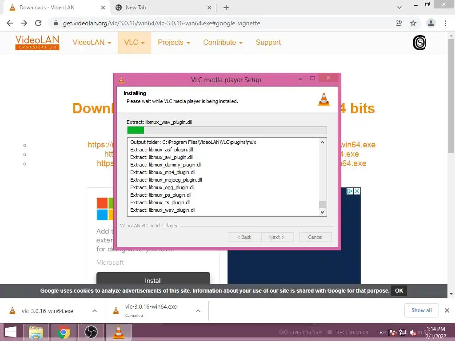
Task: Click the network tray icon
Action: (403, 332)
